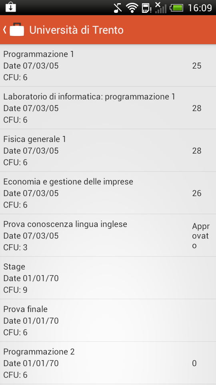
Task: Tap the Approvato result label
Action: (200, 236)
